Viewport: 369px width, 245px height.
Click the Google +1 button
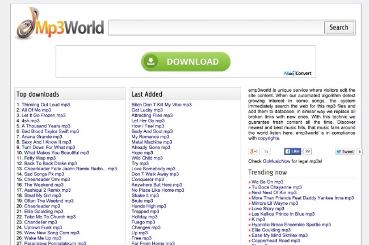tap(254, 152)
